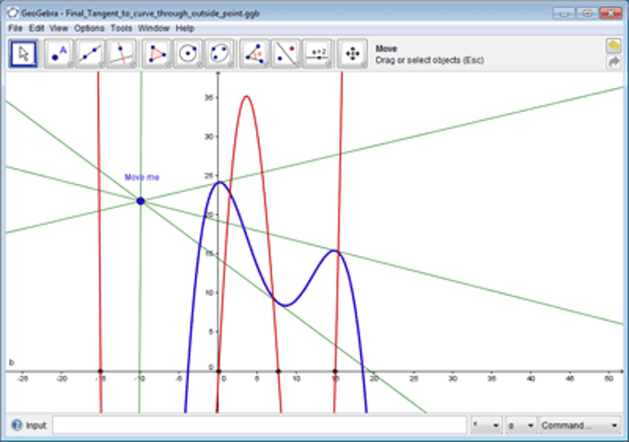Open the File menu
This screenshot has width=629, height=442.
click(x=15, y=28)
